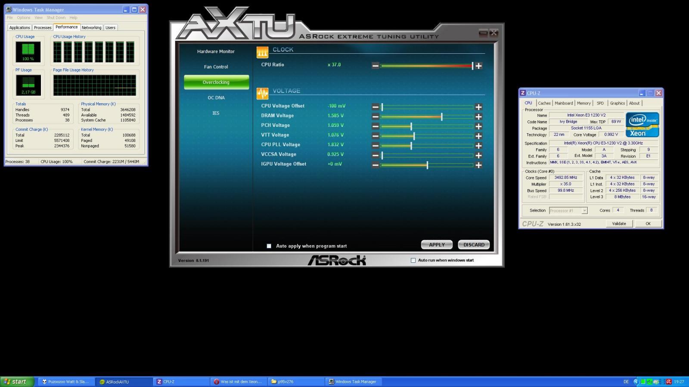Open the IES section in AXTU
This screenshot has width=689, height=387.
pyautogui.click(x=216, y=114)
